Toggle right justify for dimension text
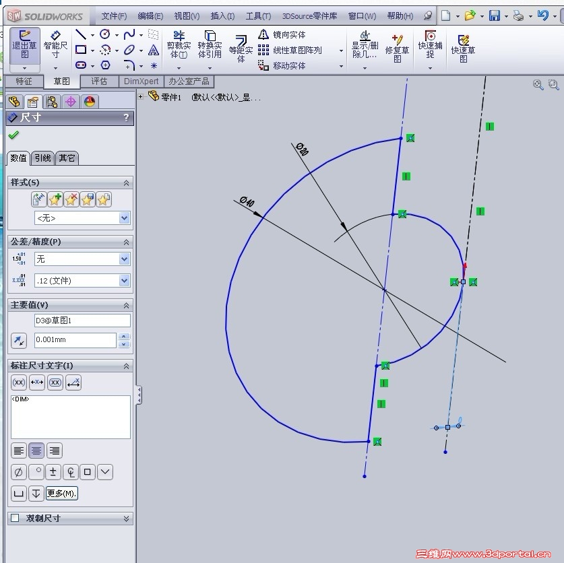Screen dimensions: 564x563 (x=55, y=451)
